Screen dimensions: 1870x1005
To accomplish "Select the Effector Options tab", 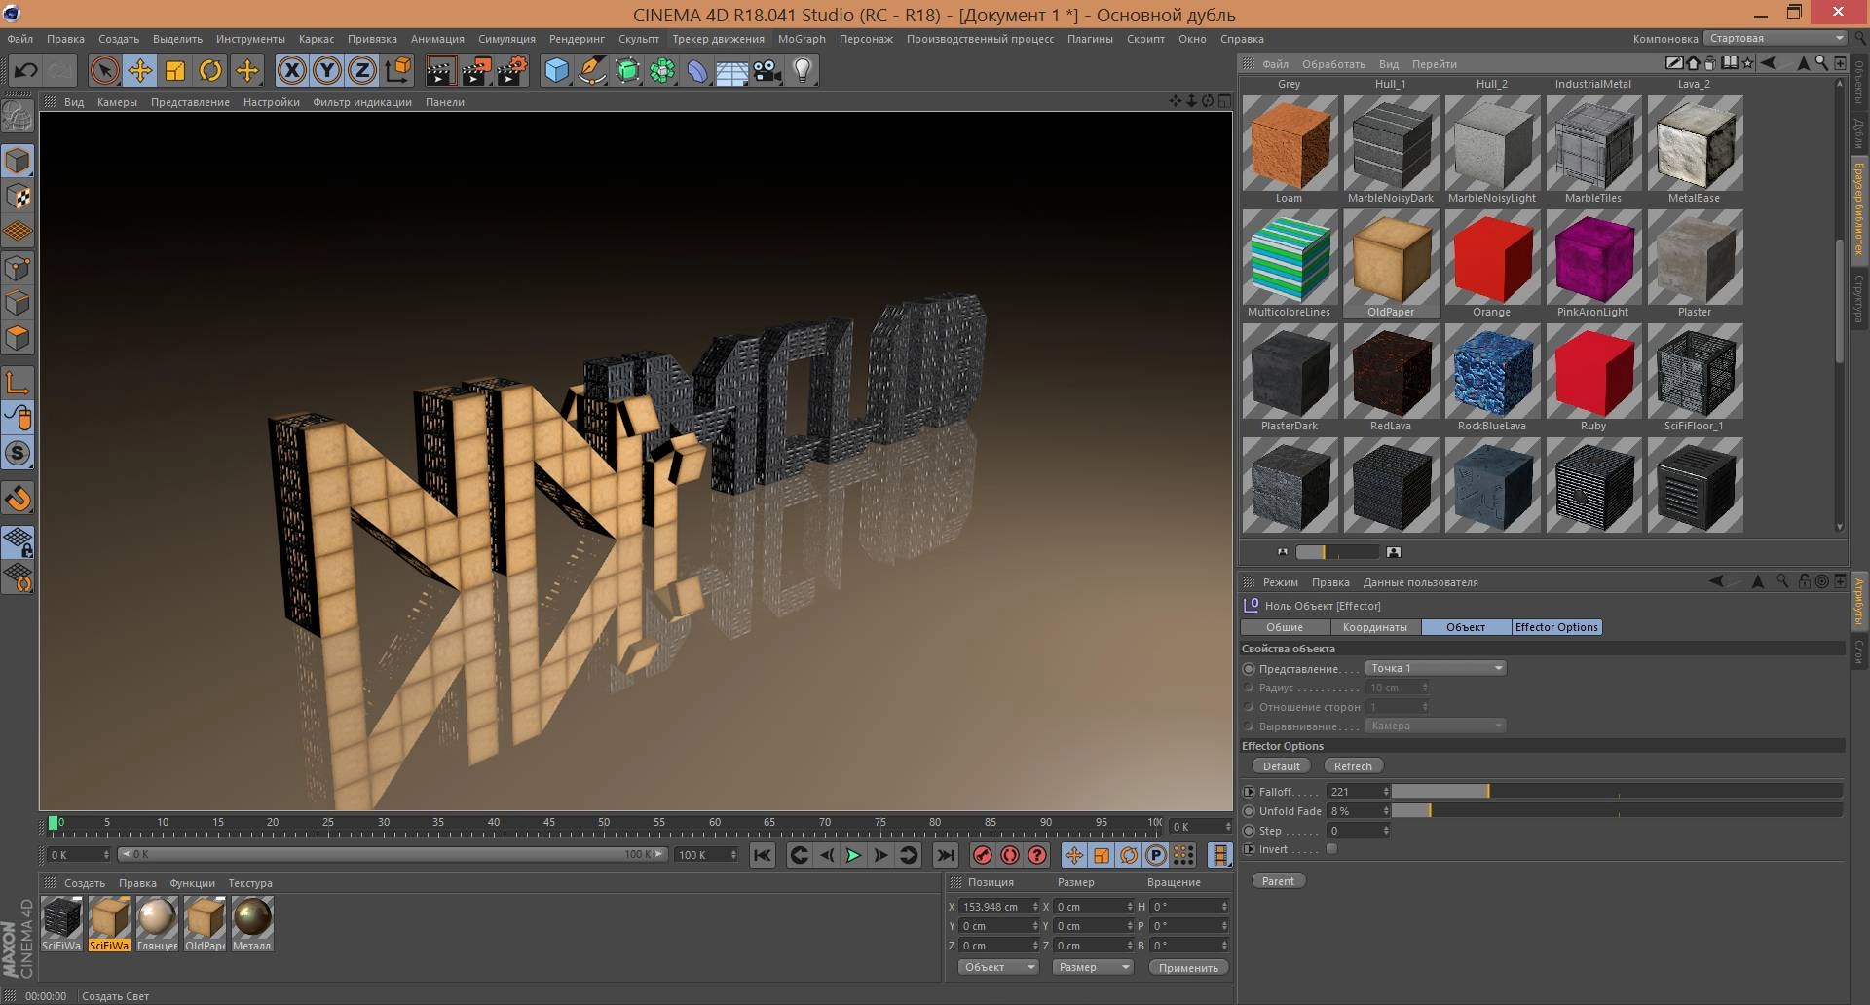I will click(1556, 627).
